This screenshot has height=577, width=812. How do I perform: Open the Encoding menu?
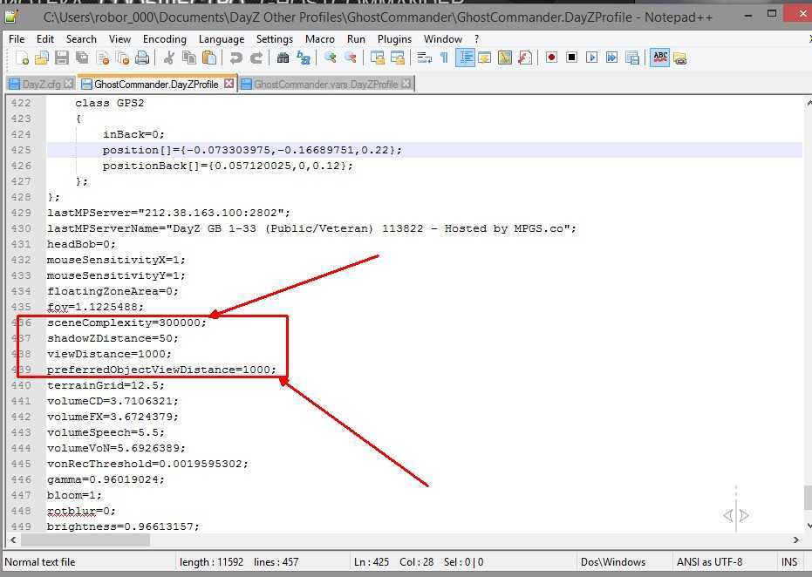pos(164,39)
